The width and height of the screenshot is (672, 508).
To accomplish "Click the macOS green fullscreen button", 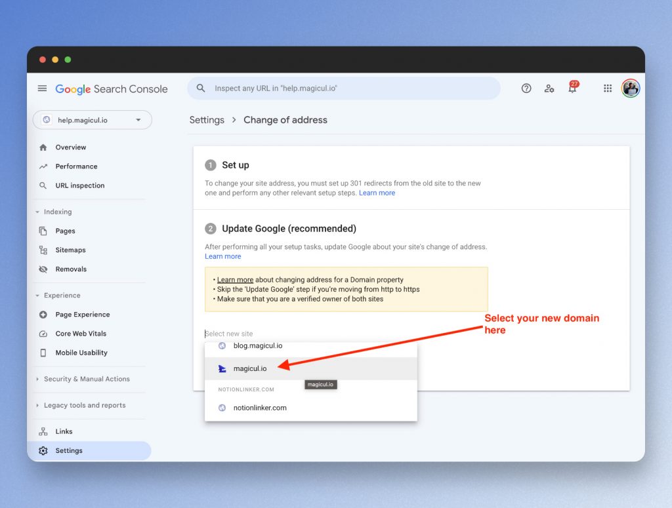I will 68,60.
